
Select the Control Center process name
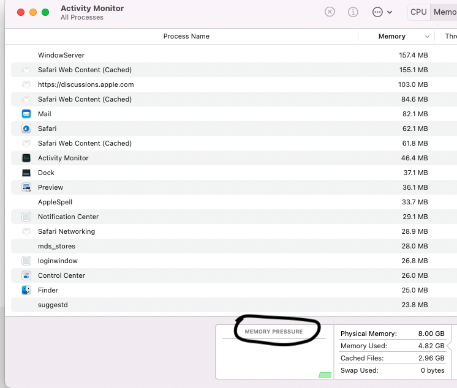pyautogui.click(x=61, y=275)
